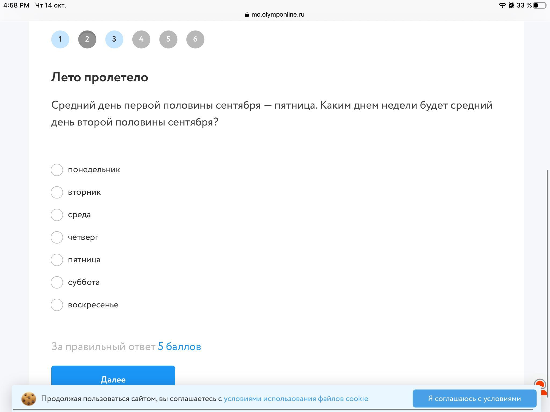Screen dimensions: 550x412
Task: Open question 3 in navigation
Action: tap(114, 39)
